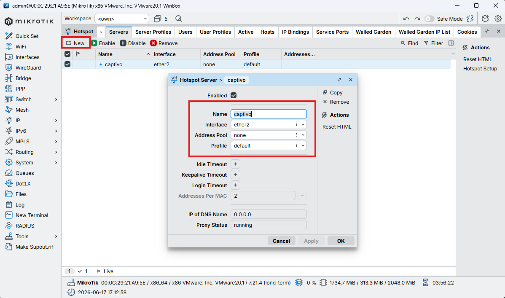Viewport: 505px width, 298px height.
Task: Toggle the Enabled checkbox in dialog
Action: pyautogui.click(x=234, y=95)
